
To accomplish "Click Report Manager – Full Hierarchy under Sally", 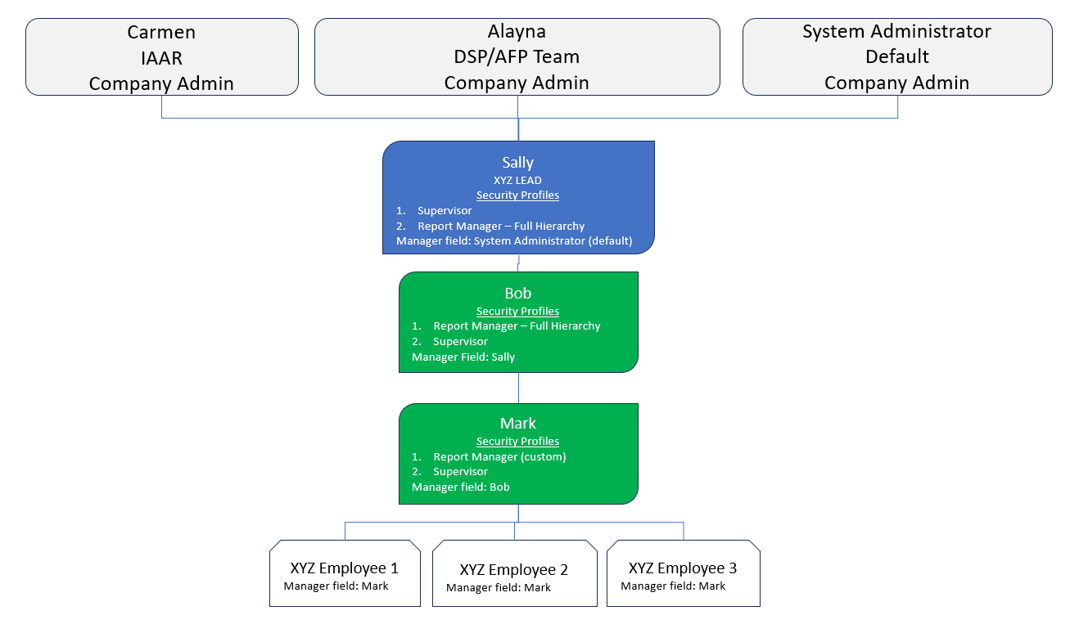I will click(501, 226).
